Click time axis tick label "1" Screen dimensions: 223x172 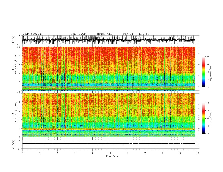[x=40, y=153]
